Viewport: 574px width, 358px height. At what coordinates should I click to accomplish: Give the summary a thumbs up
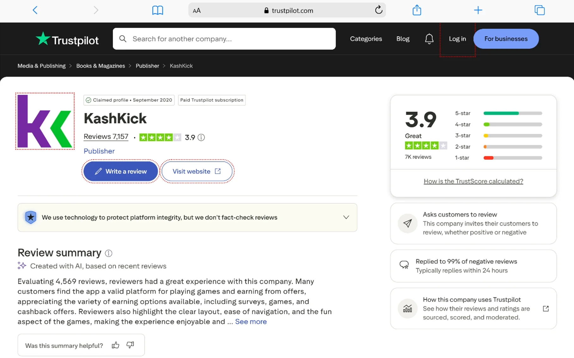(115, 345)
